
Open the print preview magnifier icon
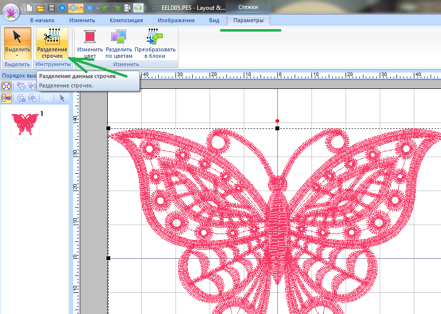coord(128,8)
